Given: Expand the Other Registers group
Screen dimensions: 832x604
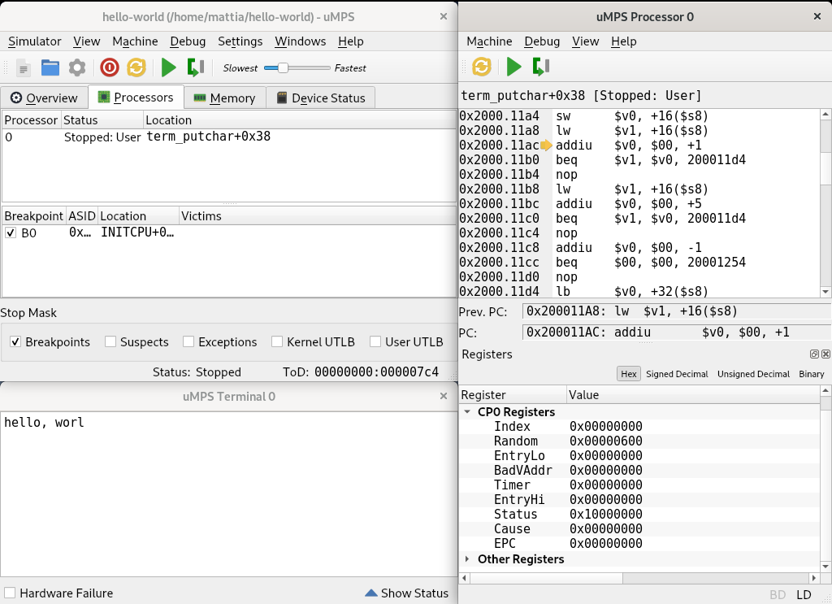Looking at the screenshot, I should coord(467,559).
